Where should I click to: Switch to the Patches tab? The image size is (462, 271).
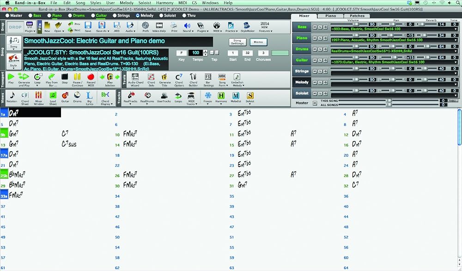tap(357, 16)
